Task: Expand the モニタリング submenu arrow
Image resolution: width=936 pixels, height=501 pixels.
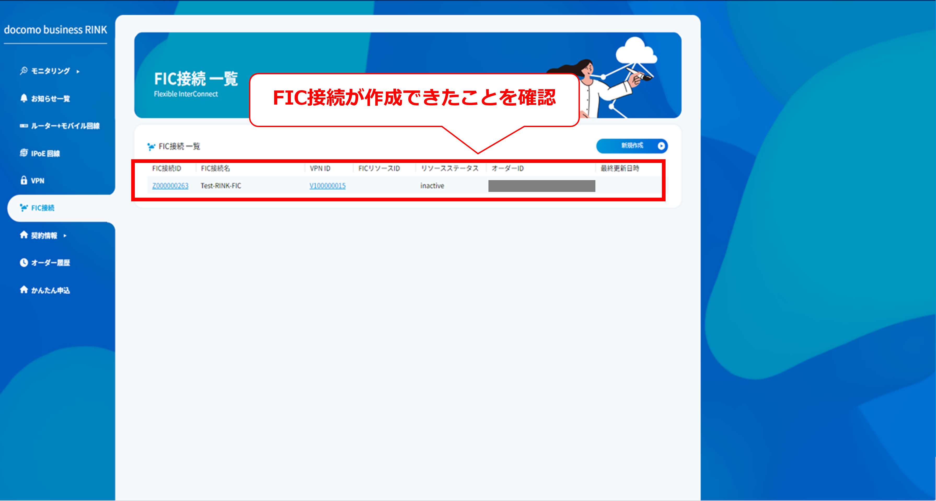Action: point(78,72)
